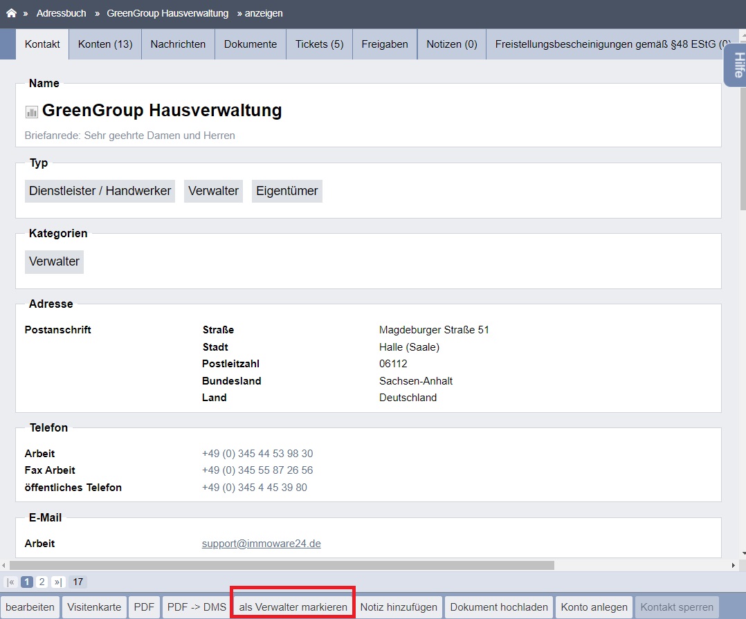The image size is (746, 619).
Task: Click the Postanschrift label
Action: click(57, 330)
